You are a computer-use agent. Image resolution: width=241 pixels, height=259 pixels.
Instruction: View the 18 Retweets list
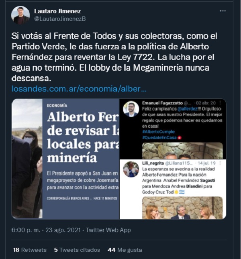tap(30, 250)
